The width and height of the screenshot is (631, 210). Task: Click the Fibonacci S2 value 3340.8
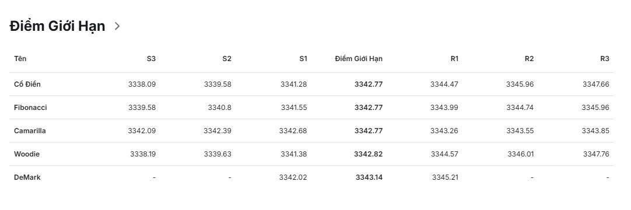tap(220, 108)
